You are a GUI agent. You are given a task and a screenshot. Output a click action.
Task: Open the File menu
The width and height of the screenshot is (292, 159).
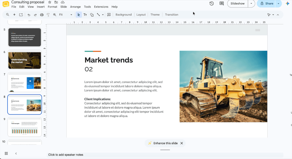[x=14, y=7]
